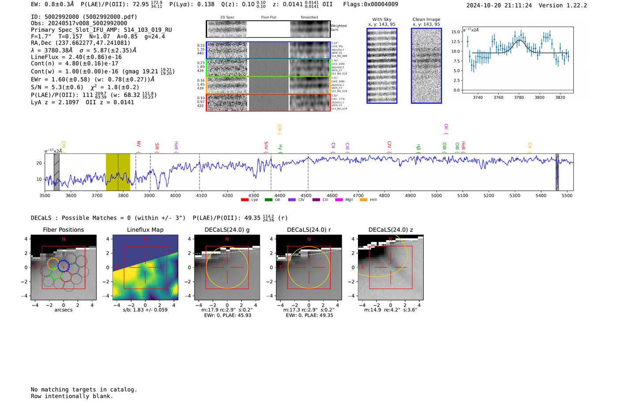This screenshot has width=618, height=420.
Task: Click the LineFlux = 2.40(±0.86)e-16 value
Action: [76, 57]
